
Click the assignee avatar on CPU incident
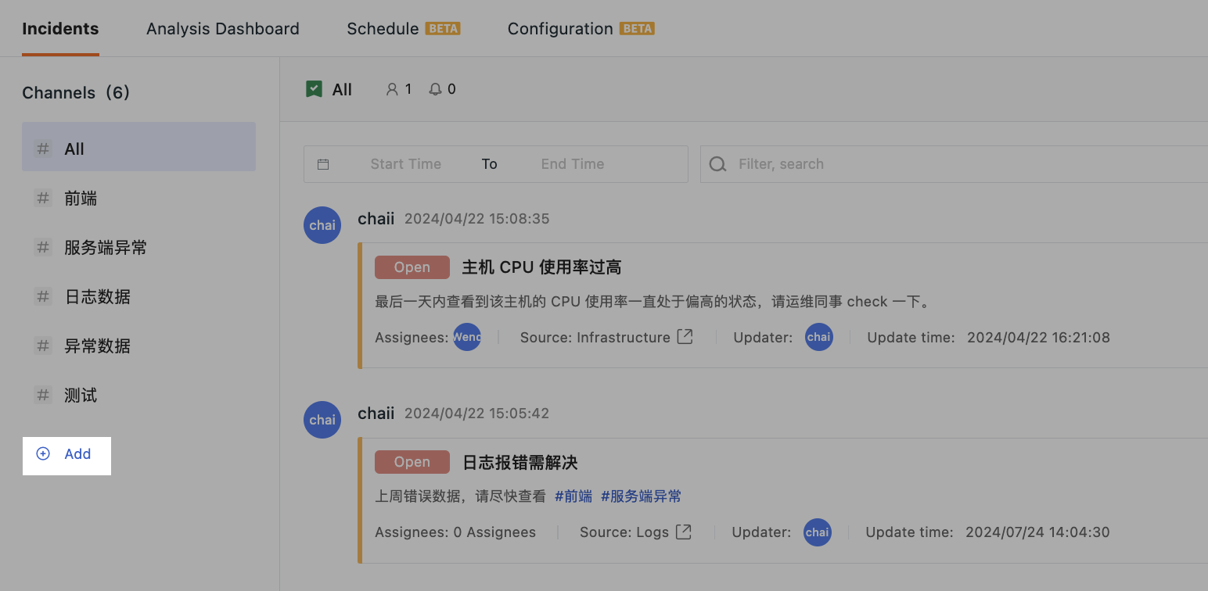[x=467, y=337]
